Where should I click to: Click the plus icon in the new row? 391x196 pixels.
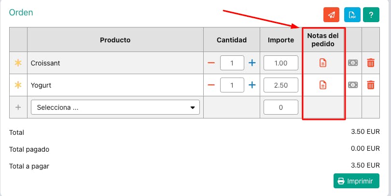click(x=18, y=107)
